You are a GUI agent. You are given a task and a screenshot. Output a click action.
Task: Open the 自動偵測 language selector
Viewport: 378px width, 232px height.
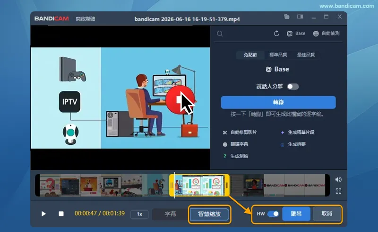point(326,33)
